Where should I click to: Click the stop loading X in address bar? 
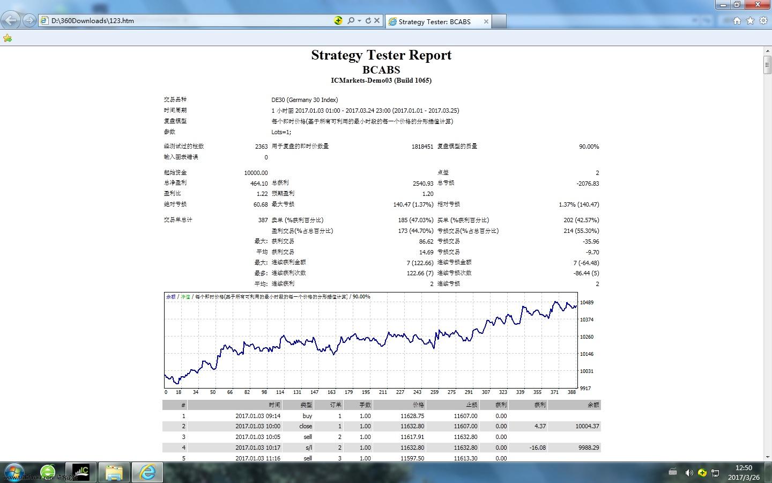(377, 20)
